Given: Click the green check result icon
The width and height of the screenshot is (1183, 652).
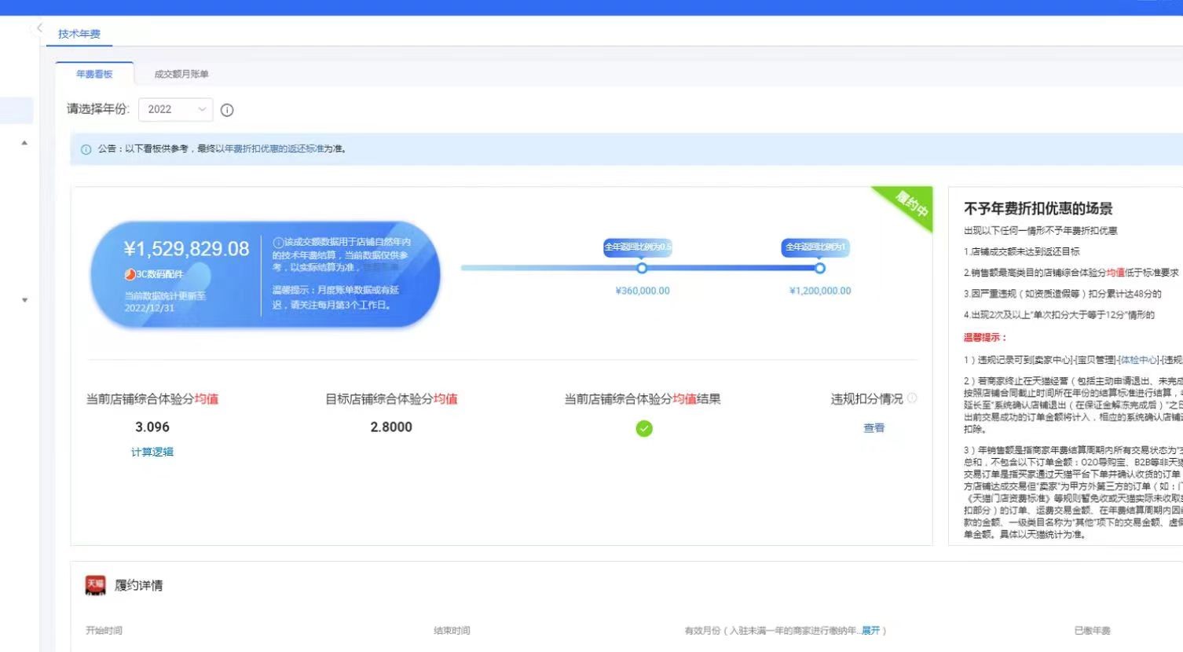Looking at the screenshot, I should [x=644, y=428].
